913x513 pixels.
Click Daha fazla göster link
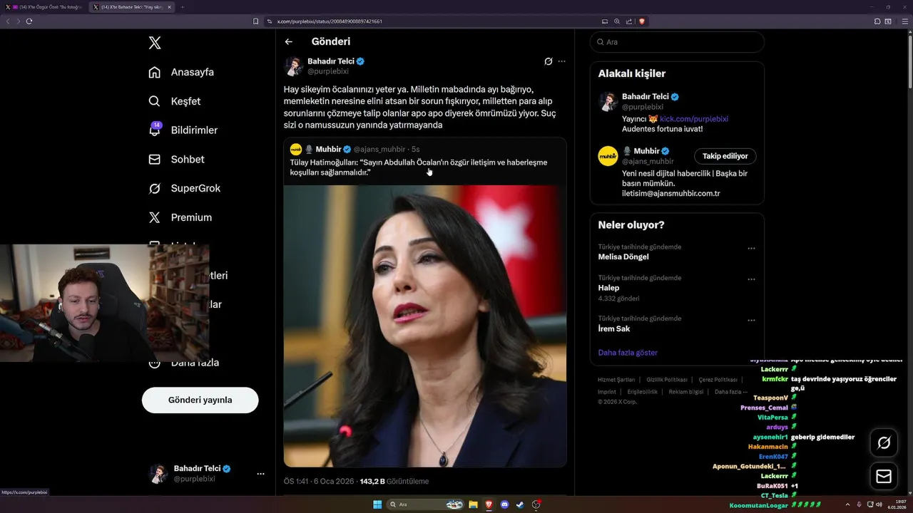click(x=628, y=353)
